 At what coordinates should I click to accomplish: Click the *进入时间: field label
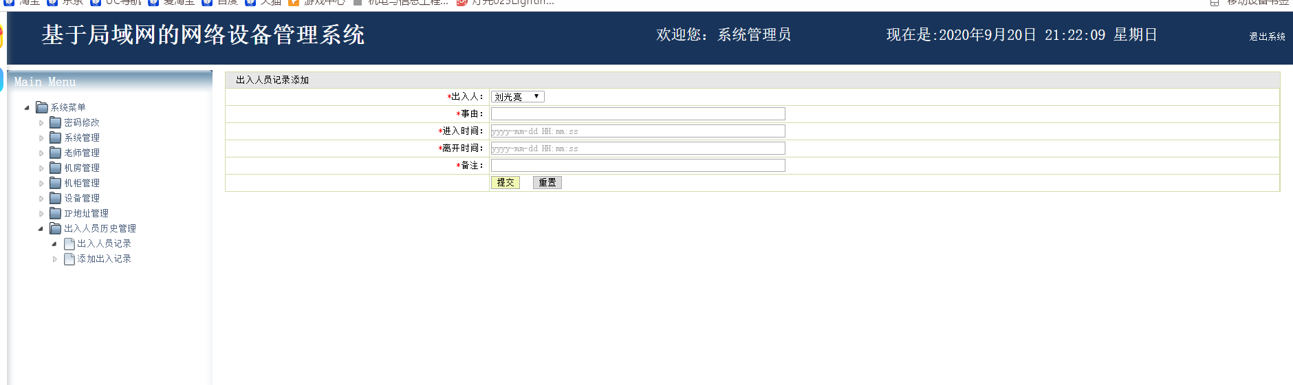pos(461,131)
